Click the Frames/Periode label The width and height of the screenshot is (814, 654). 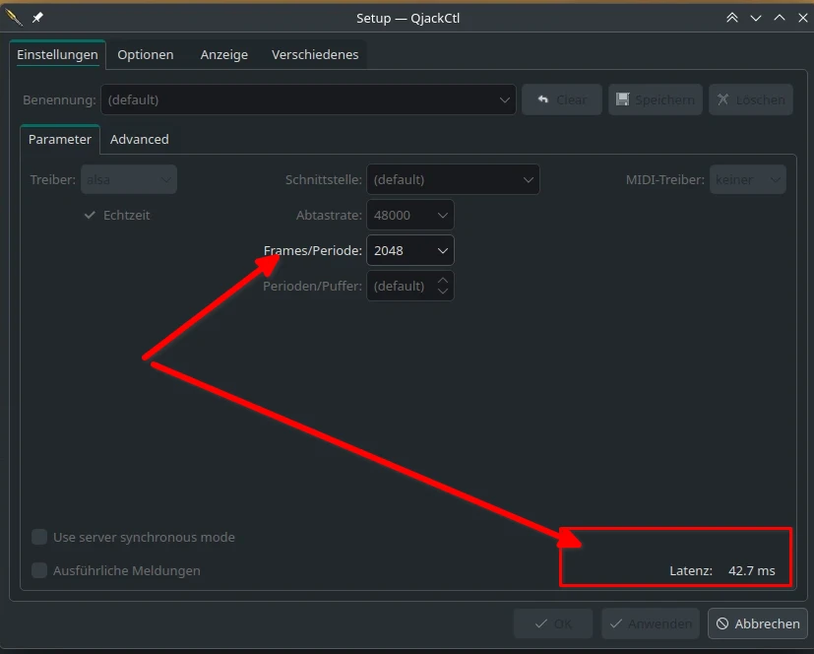(x=313, y=250)
